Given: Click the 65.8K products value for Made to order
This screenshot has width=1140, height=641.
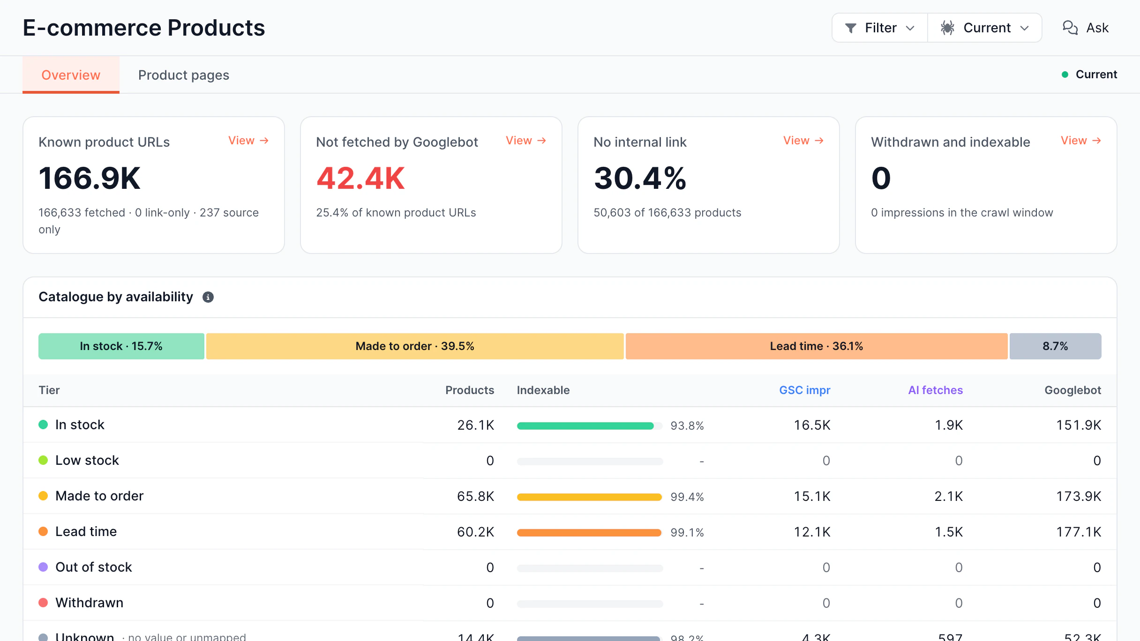Looking at the screenshot, I should (476, 496).
